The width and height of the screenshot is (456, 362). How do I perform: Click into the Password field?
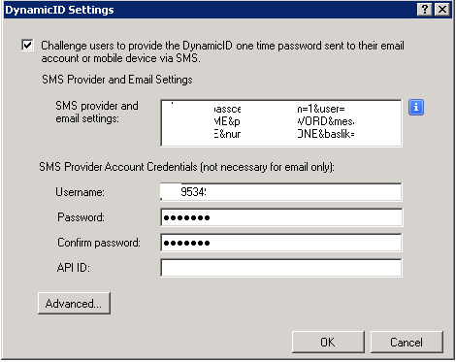tap(281, 217)
